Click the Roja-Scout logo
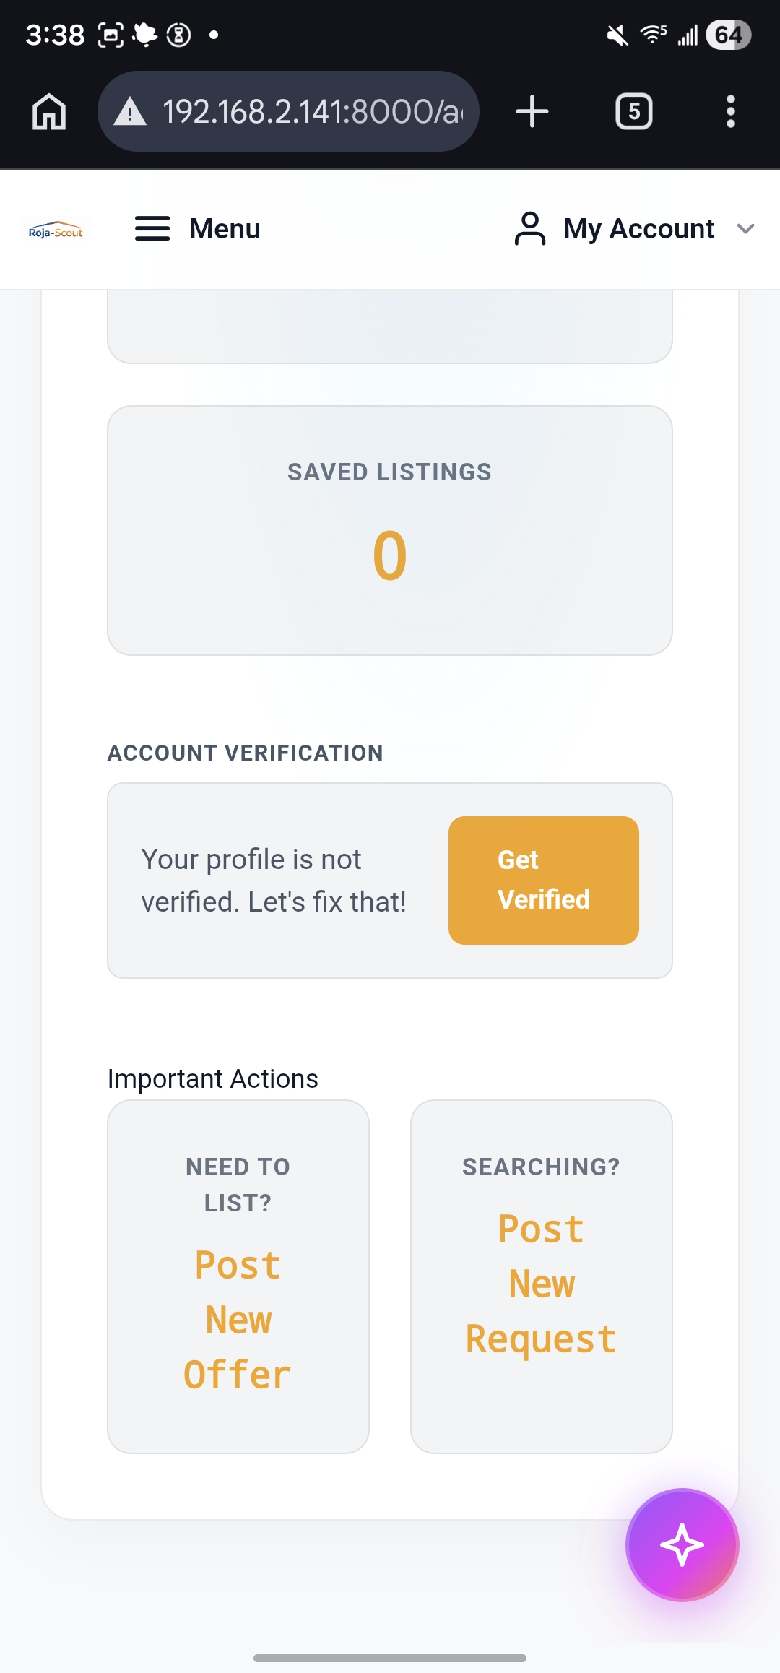Viewport: 780px width, 1673px height. [56, 230]
